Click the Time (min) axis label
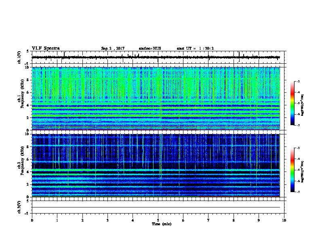Image resolution: width=320 pixels, height=247 pixels. pyautogui.click(x=162, y=224)
